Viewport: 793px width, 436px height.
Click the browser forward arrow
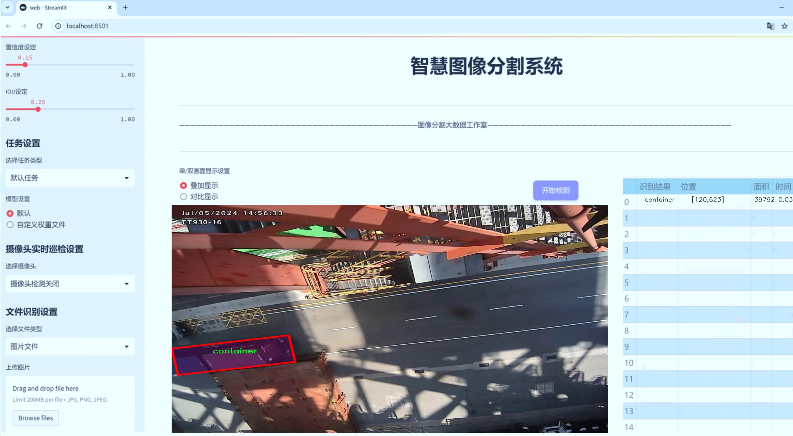click(24, 26)
